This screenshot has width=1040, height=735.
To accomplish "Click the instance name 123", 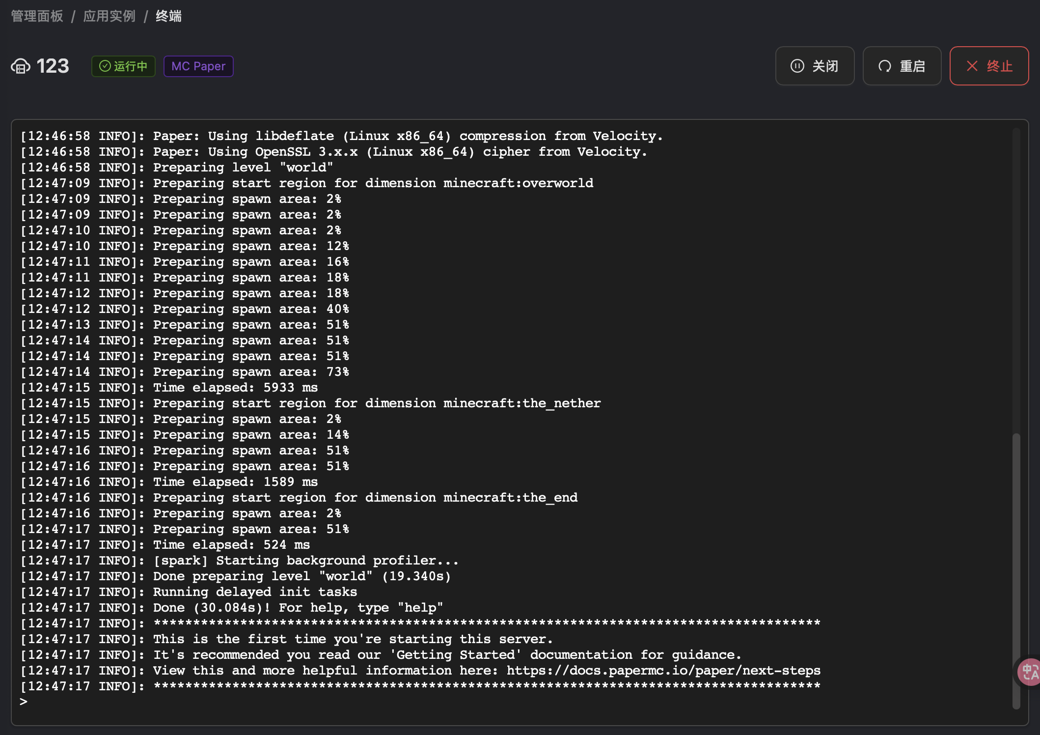I will coord(53,66).
